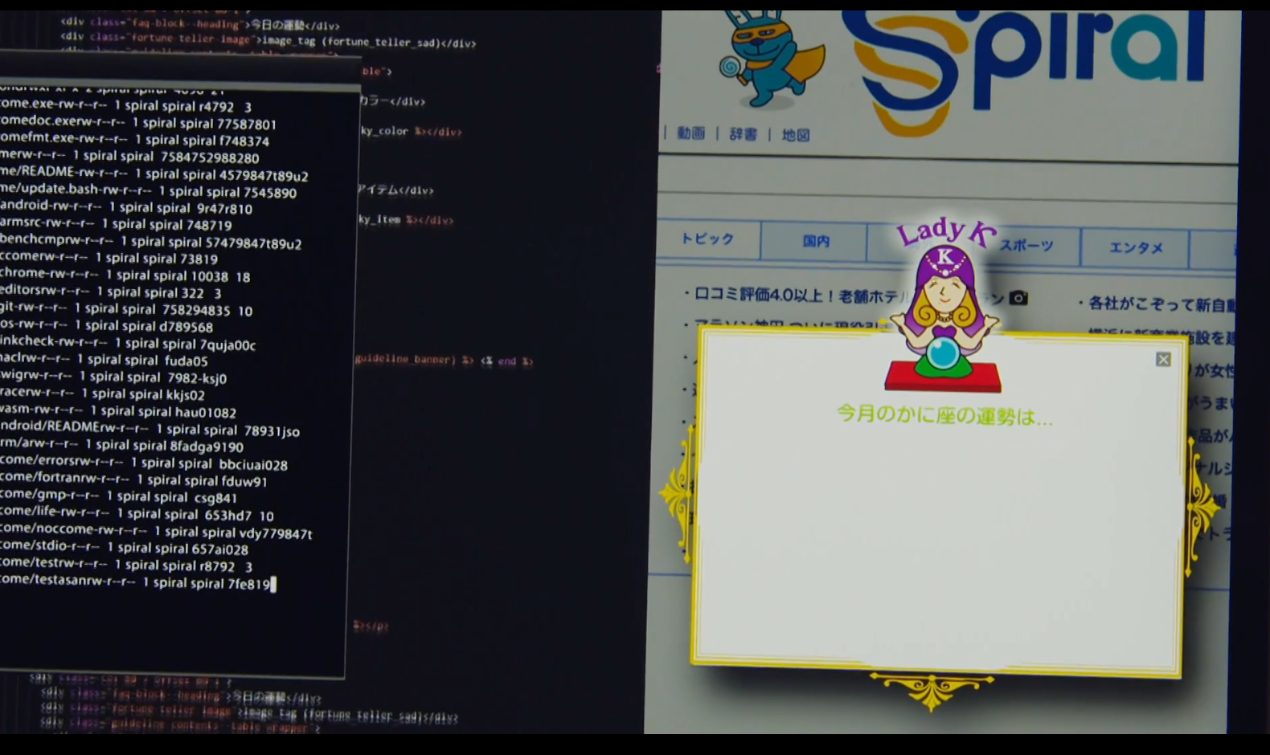The height and width of the screenshot is (755, 1270).
Task: Select terminal row chrome with 10038 18
Action: point(125,275)
